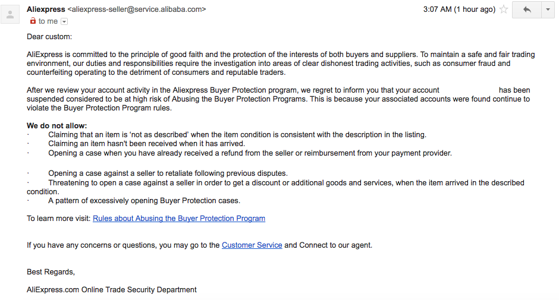Viewport: 559px width, 300px height.
Task: Follow the Customer Service link
Action: (x=252, y=245)
